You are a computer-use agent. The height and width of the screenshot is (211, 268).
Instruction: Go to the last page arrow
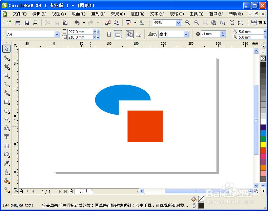(x=65, y=191)
